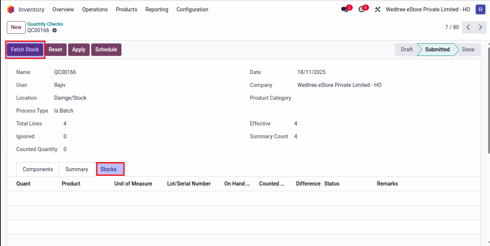490x246 pixels.
Task: Open user avatar menu R
Action: coord(480,9)
